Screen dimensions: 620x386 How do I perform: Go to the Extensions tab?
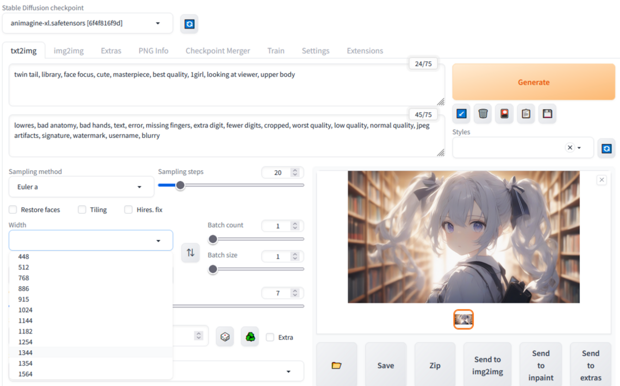tap(365, 51)
